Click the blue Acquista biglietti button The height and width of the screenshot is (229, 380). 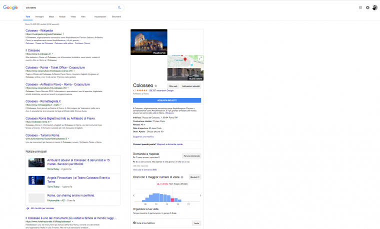[x=167, y=100]
